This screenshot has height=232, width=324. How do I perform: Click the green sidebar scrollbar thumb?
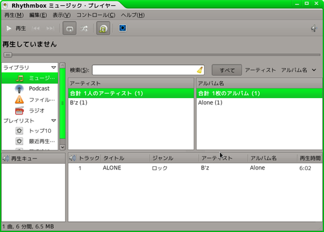pyautogui.click(x=63, y=103)
